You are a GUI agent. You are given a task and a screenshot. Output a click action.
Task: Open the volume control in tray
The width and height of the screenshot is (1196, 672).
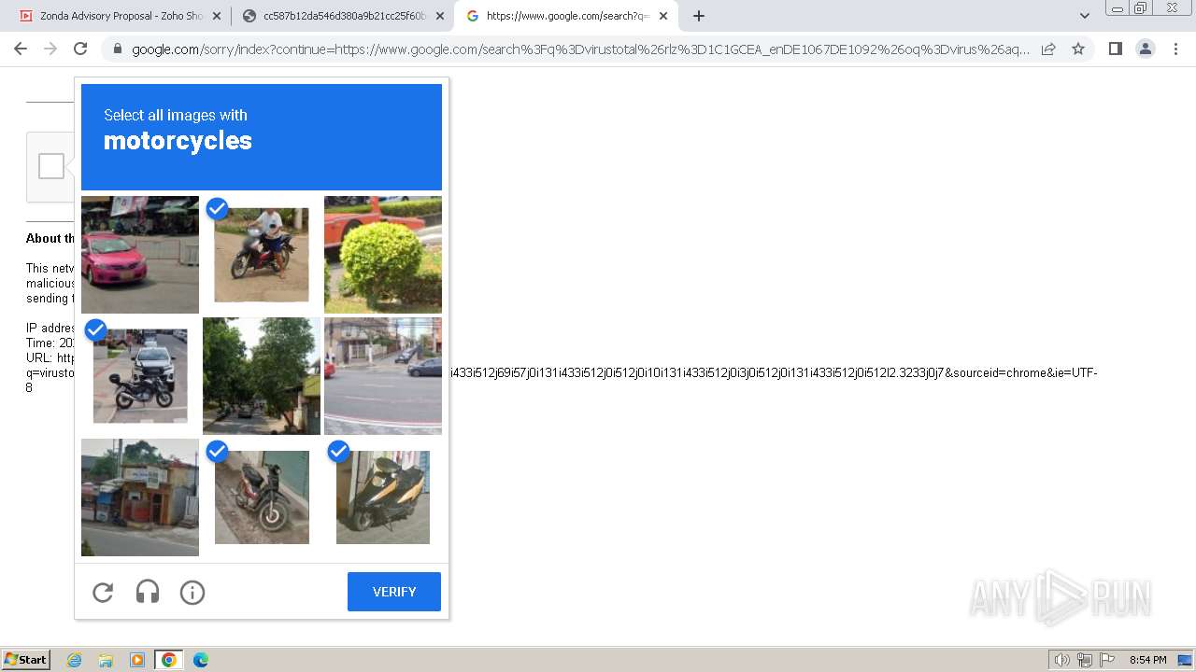[x=1062, y=660]
